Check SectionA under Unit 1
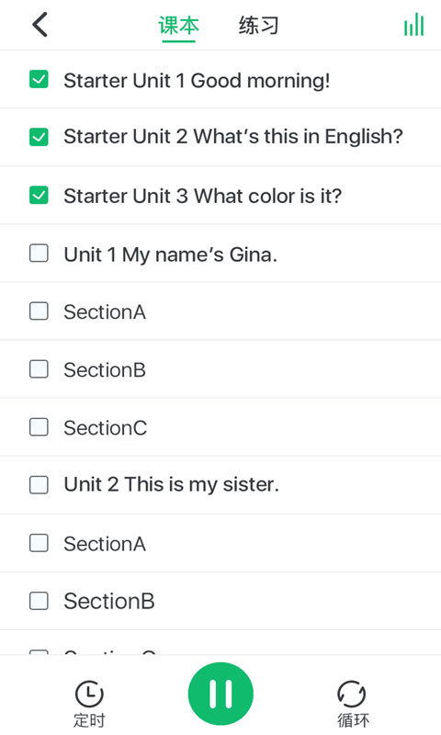The height and width of the screenshot is (735, 441). pos(39,311)
